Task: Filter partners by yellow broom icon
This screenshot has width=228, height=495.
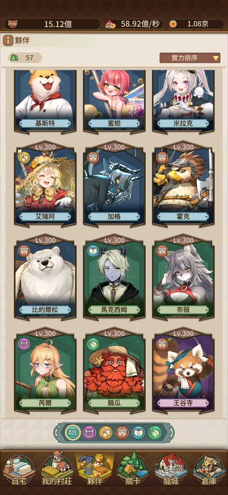Action: click(106, 433)
